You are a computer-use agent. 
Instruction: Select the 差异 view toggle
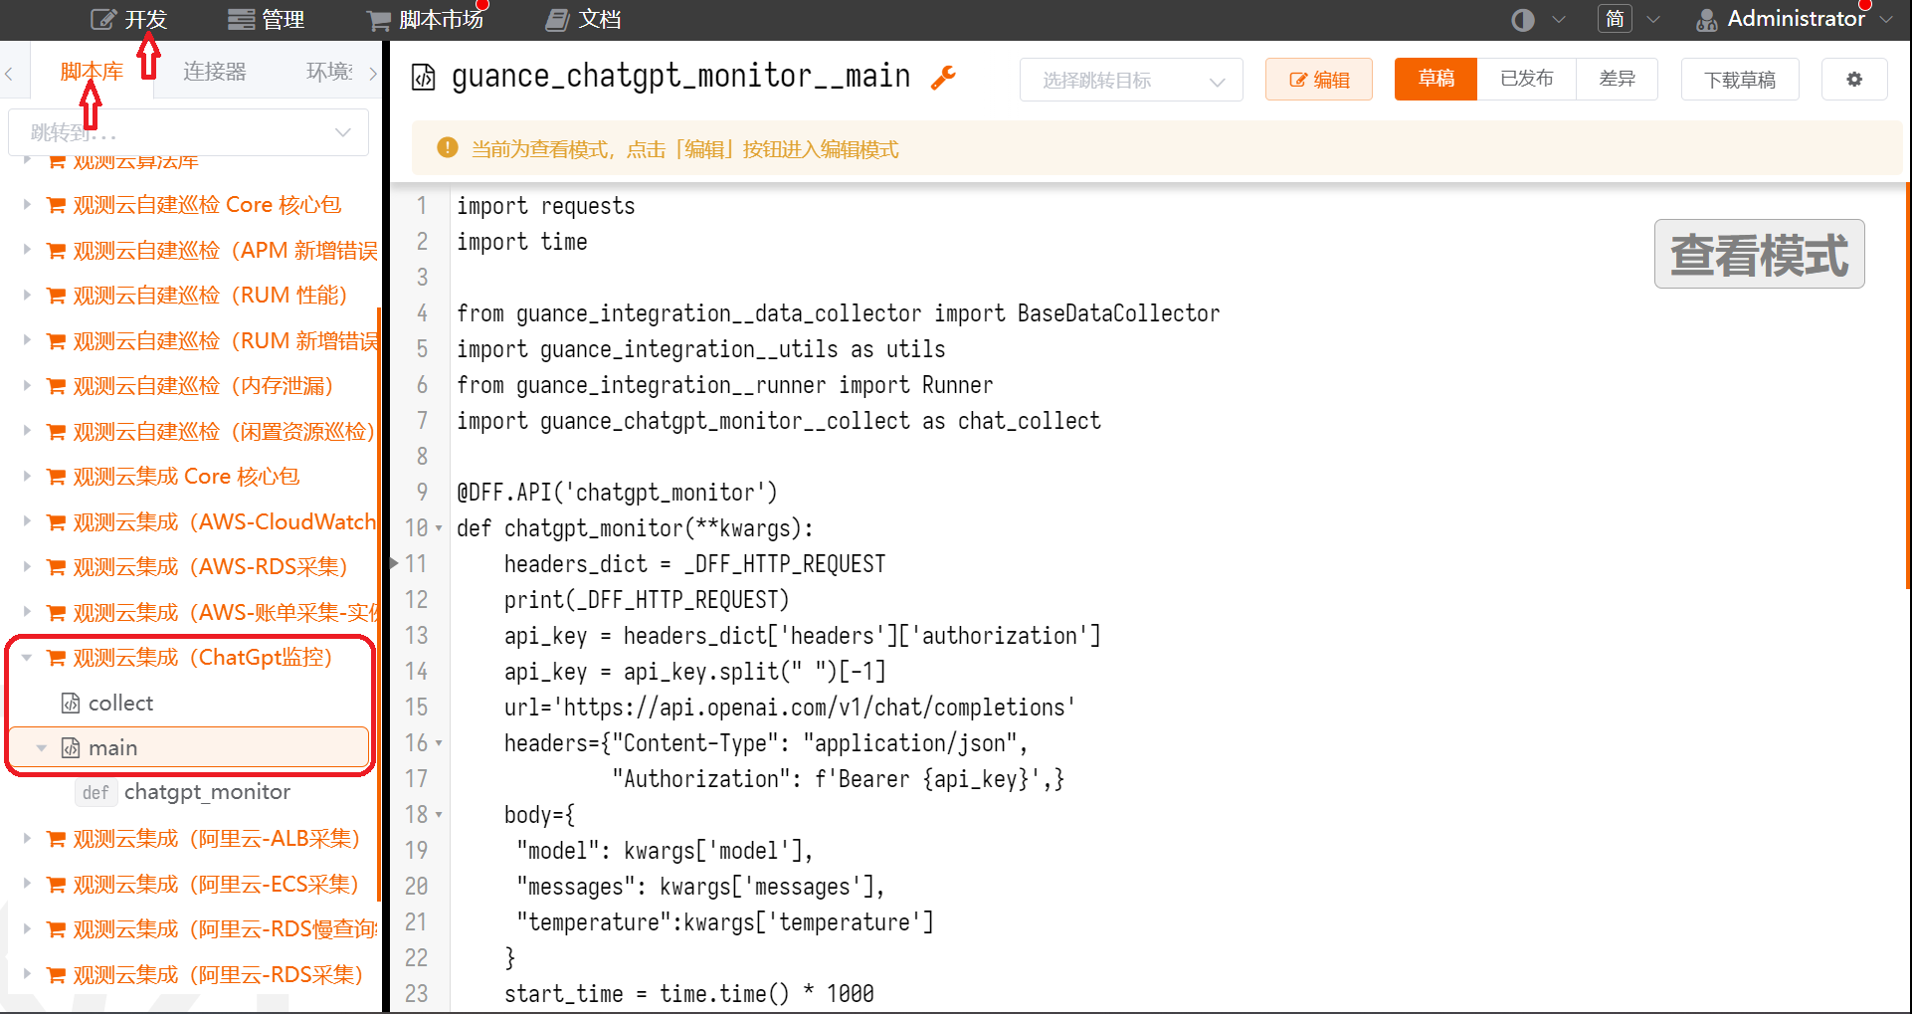(x=1617, y=79)
